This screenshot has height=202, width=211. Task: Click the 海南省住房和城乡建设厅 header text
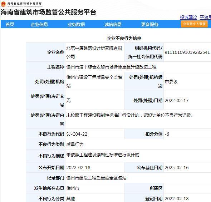(x=25, y=4)
